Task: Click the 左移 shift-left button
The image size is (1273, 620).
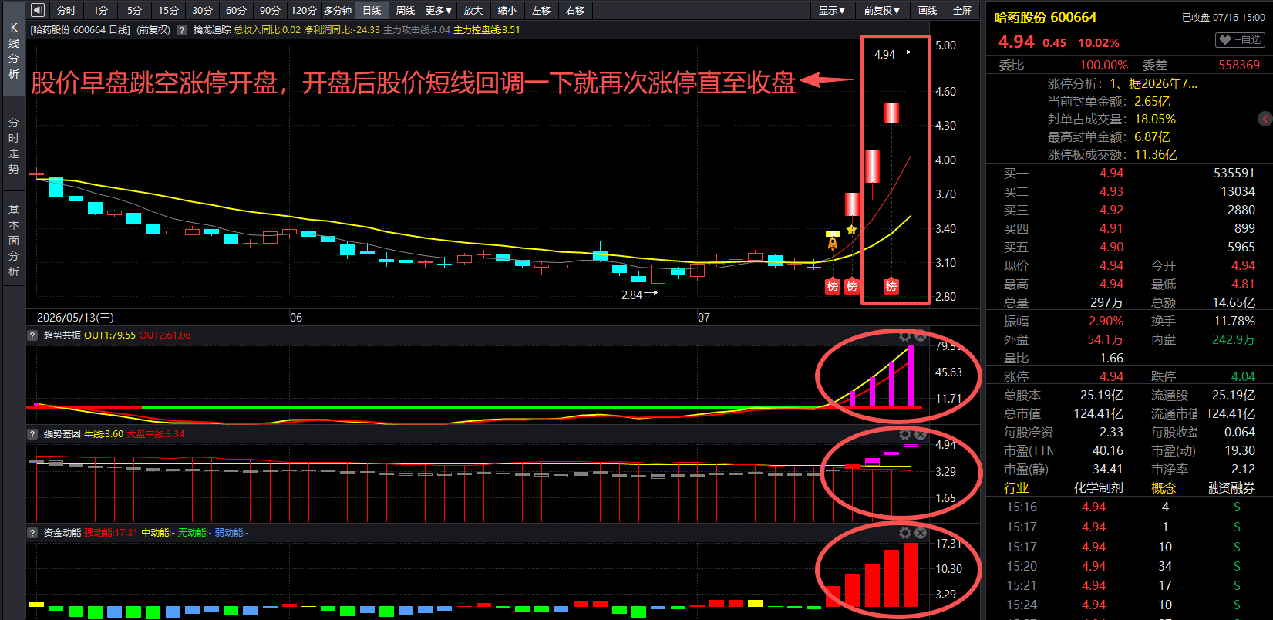Action: 541,10
